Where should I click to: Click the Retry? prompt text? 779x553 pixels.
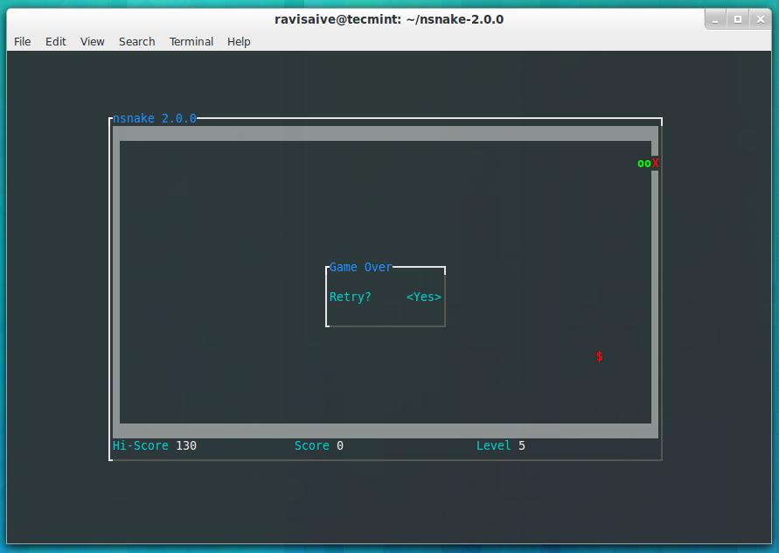[x=350, y=297]
